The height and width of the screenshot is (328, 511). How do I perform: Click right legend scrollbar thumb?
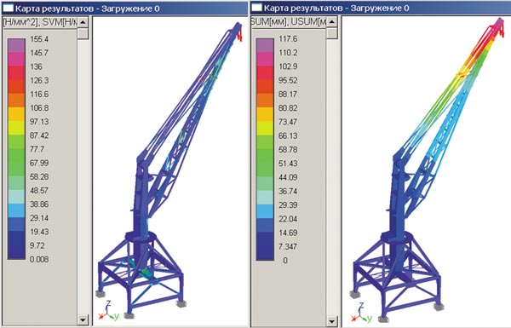pyautogui.click(x=332, y=33)
